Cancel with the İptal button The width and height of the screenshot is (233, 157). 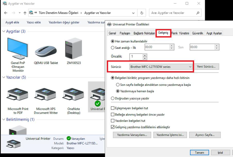[220, 153]
